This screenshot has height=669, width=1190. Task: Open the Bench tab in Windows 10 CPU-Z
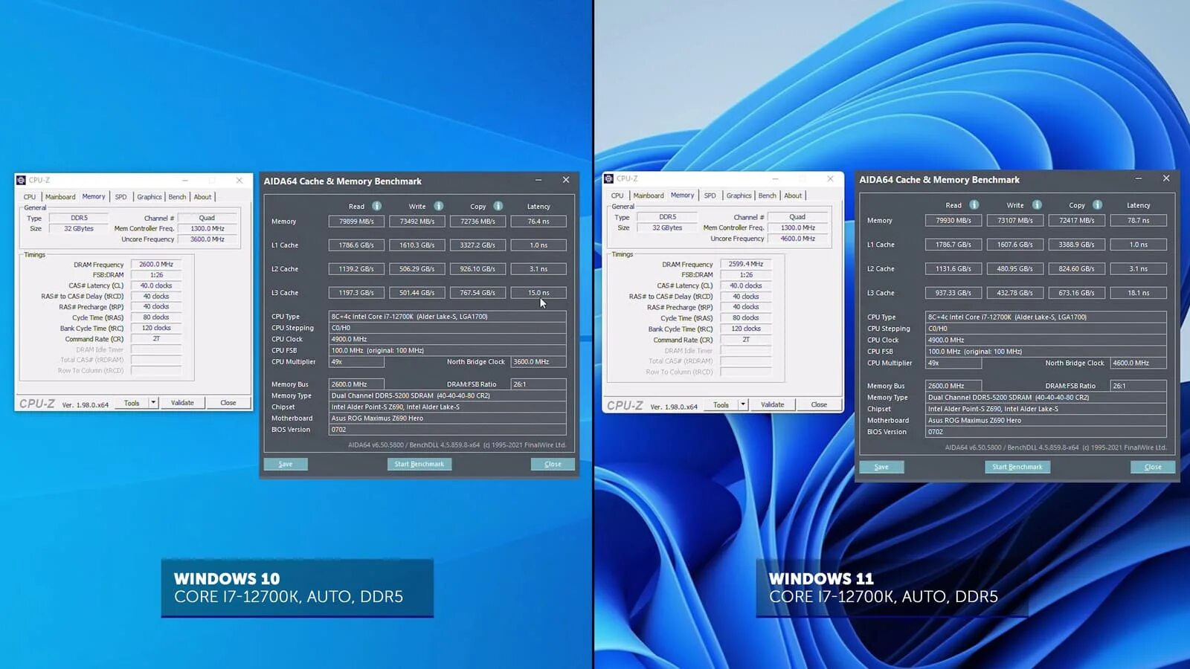177,197
